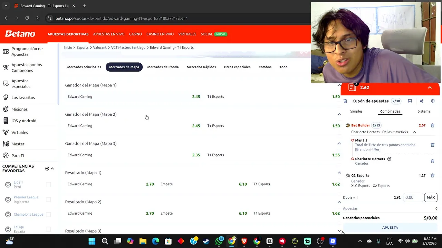Open Combos markets tab
This screenshot has width=442, height=248.
tap(265, 67)
